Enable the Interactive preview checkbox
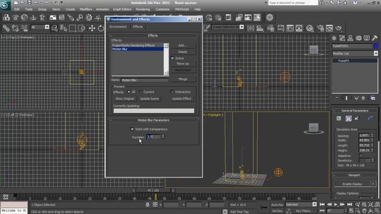This screenshot has height=214, width=381. pyautogui.click(x=172, y=92)
